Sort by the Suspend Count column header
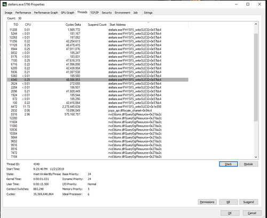This screenshot has width=267, height=218. 95,25
